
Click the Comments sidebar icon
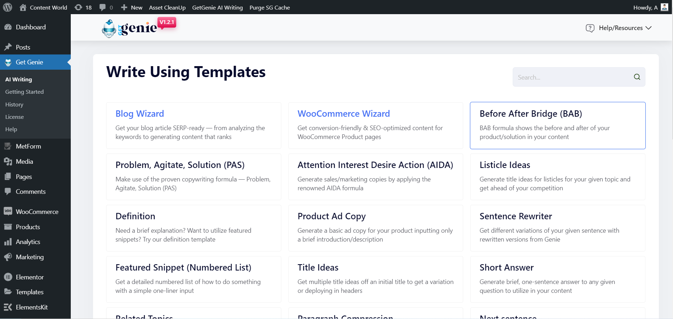(x=8, y=191)
